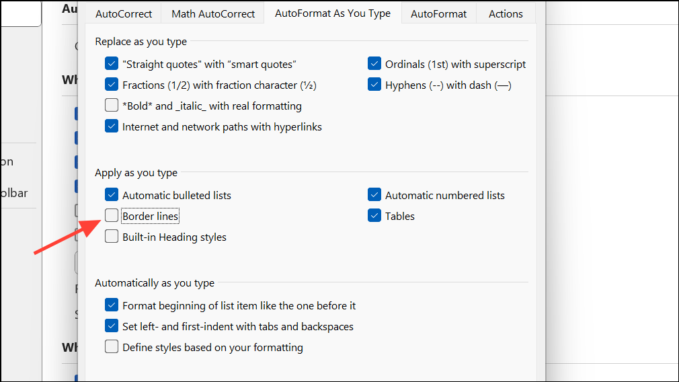Uncheck the Tables checkbox
Image resolution: width=679 pixels, height=382 pixels.
pyautogui.click(x=374, y=217)
